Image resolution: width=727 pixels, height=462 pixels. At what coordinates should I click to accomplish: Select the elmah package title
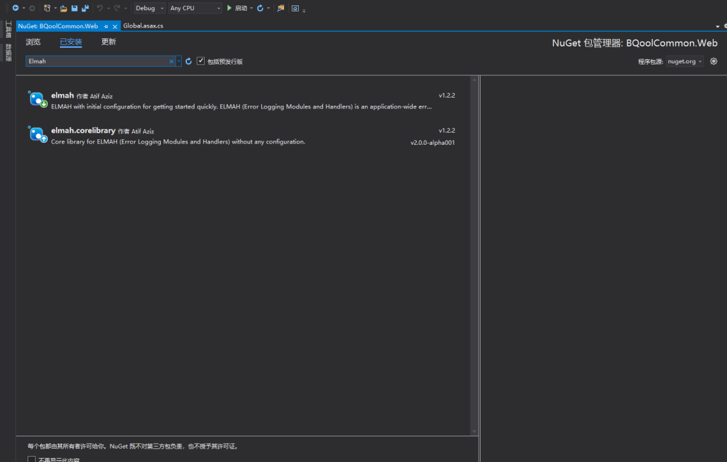pyautogui.click(x=62, y=96)
